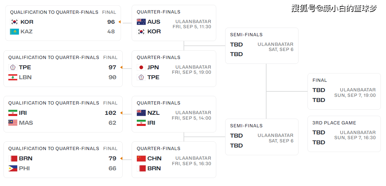Click the KAZ team score 48

pos(111,32)
